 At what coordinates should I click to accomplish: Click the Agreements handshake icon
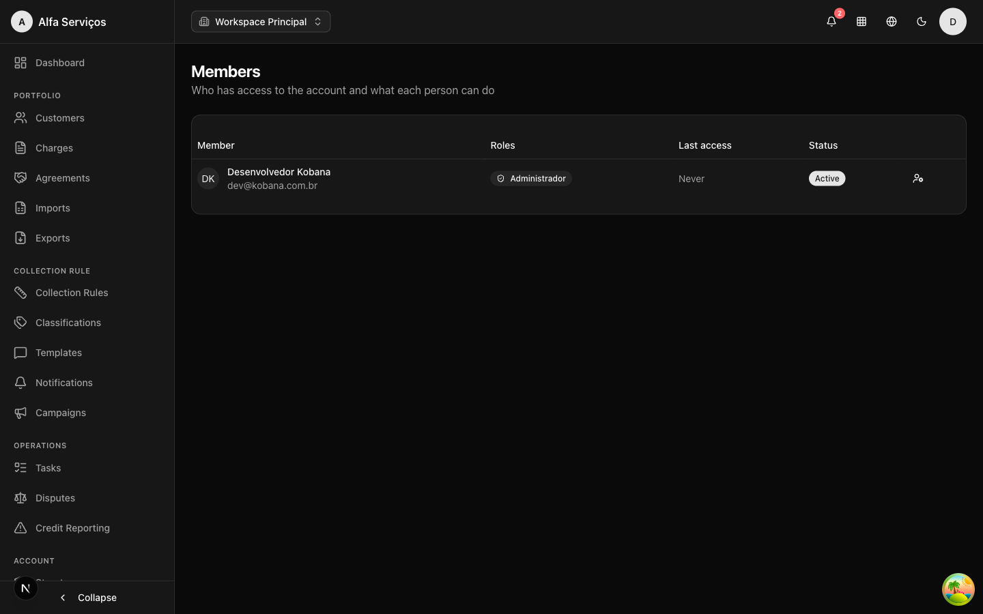click(20, 178)
